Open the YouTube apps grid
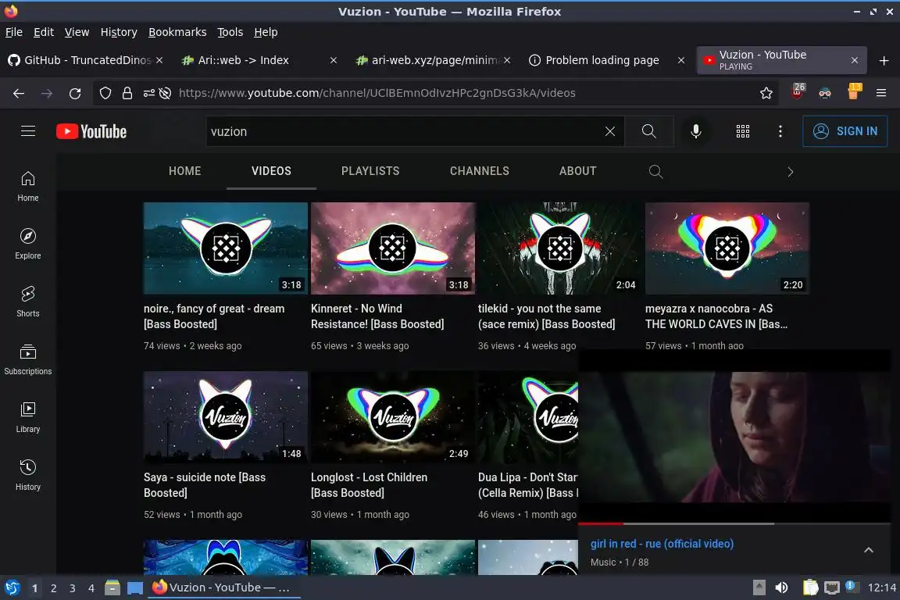 (743, 131)
